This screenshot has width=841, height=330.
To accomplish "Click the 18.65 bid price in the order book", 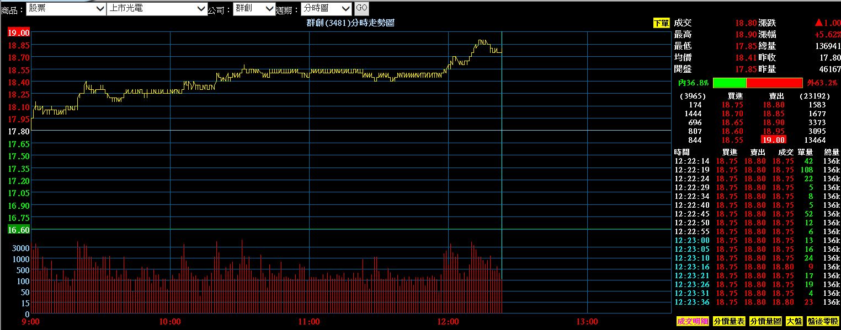I will pyautogui.click(x=732, y=122).
